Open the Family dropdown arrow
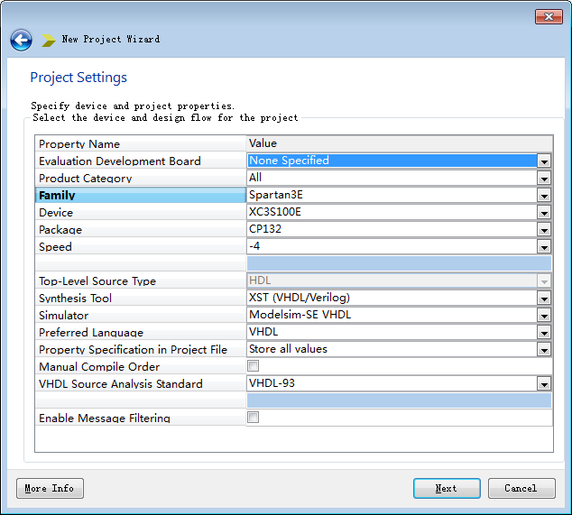572x515 pixels. [544, 196]
